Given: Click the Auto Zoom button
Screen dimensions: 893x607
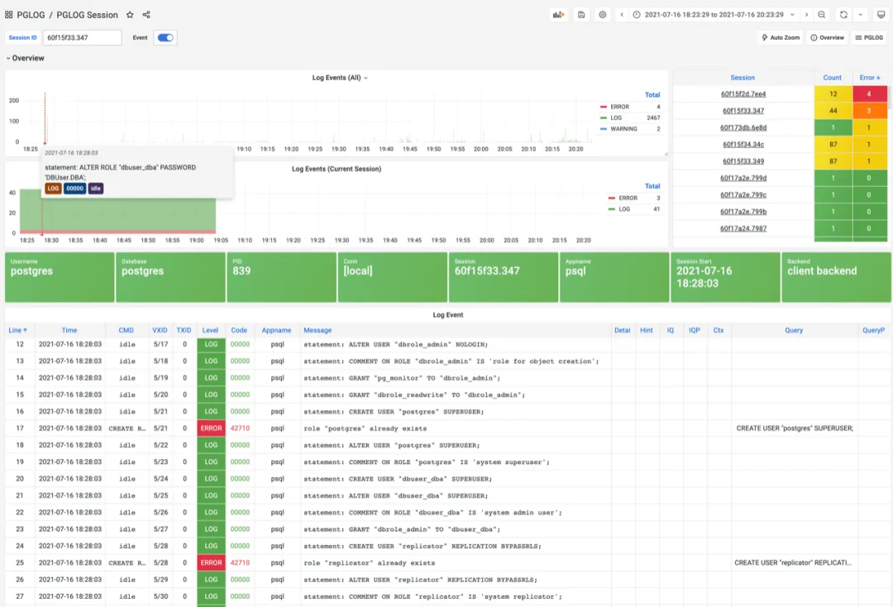Looking at the screenshot, I should [781, 37].
